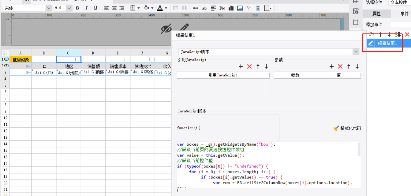Toggle bold formatting in toolbar
The height and width of the screenshot is (196, 411).
pyautogui.click(x=78, y=8)
